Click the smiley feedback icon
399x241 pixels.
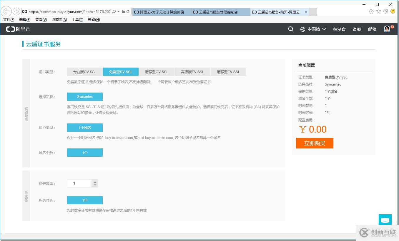(393, 11)
